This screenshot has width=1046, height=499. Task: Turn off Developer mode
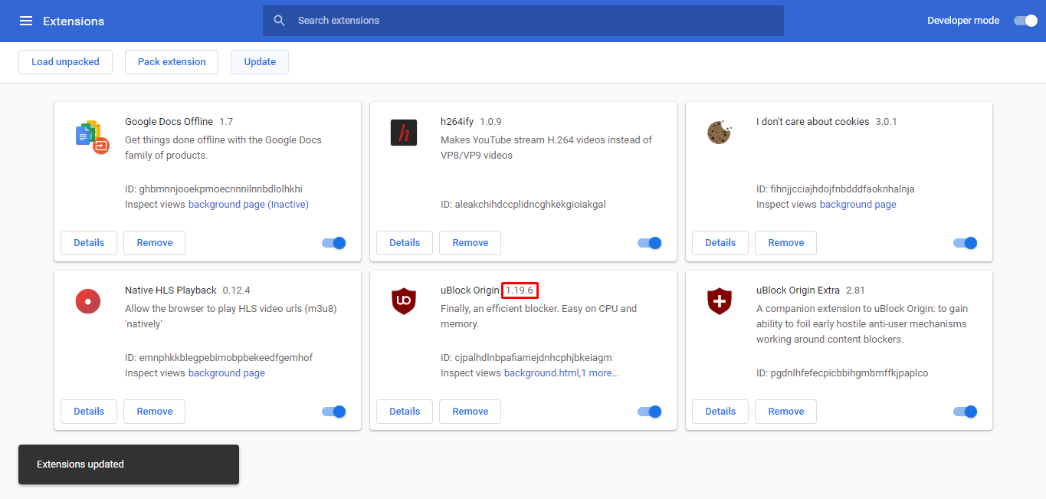pos(1025,21)
